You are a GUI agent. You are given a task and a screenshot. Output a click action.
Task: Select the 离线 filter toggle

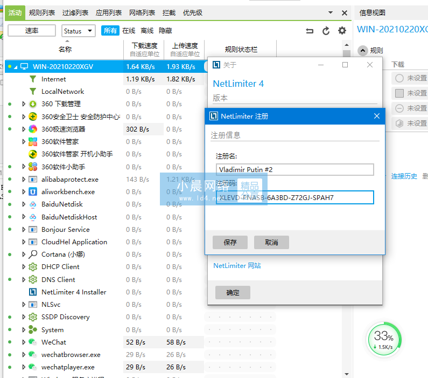click(147, 31)
